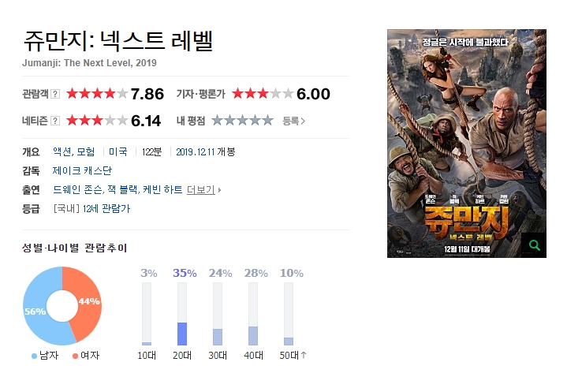The image size is (567, 377).
Task: Select the fifth star in 내 평점
Action: click(267, 120)
